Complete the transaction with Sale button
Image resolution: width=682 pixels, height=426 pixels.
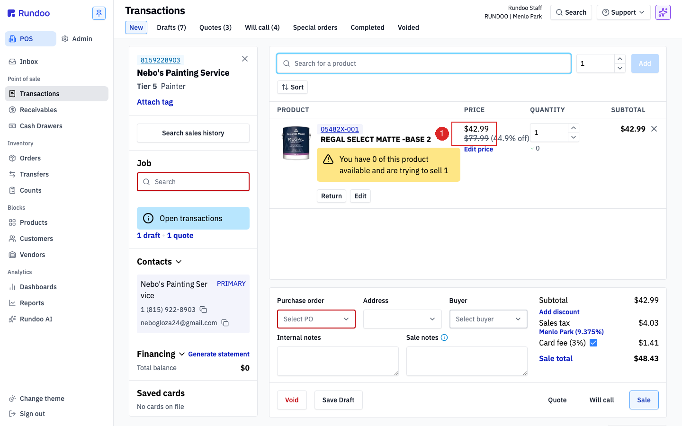coord(644,400)
